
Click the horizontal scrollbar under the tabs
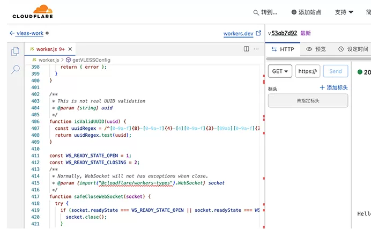[318, 58]
